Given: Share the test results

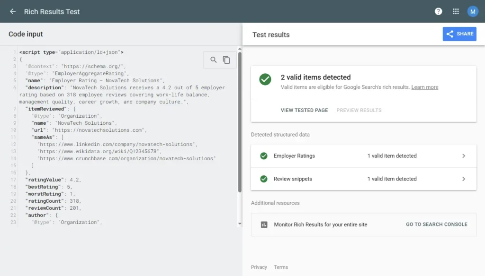Looking at the screenshot, I should [x=459, y=34].
